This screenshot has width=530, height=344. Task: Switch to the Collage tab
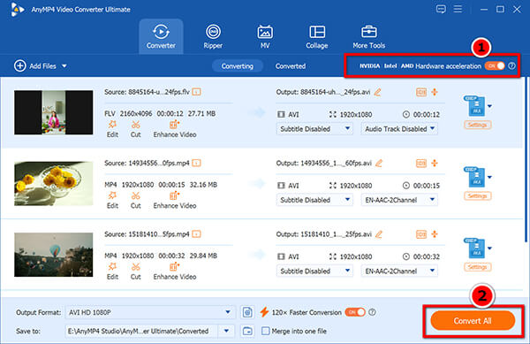click(x=317, y=36)
